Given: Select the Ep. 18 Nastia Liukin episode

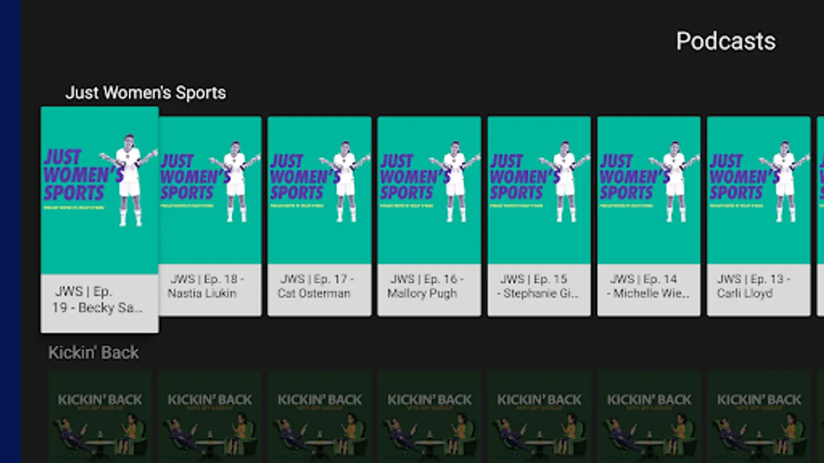Looking at the screenshot, I should 210,216.
